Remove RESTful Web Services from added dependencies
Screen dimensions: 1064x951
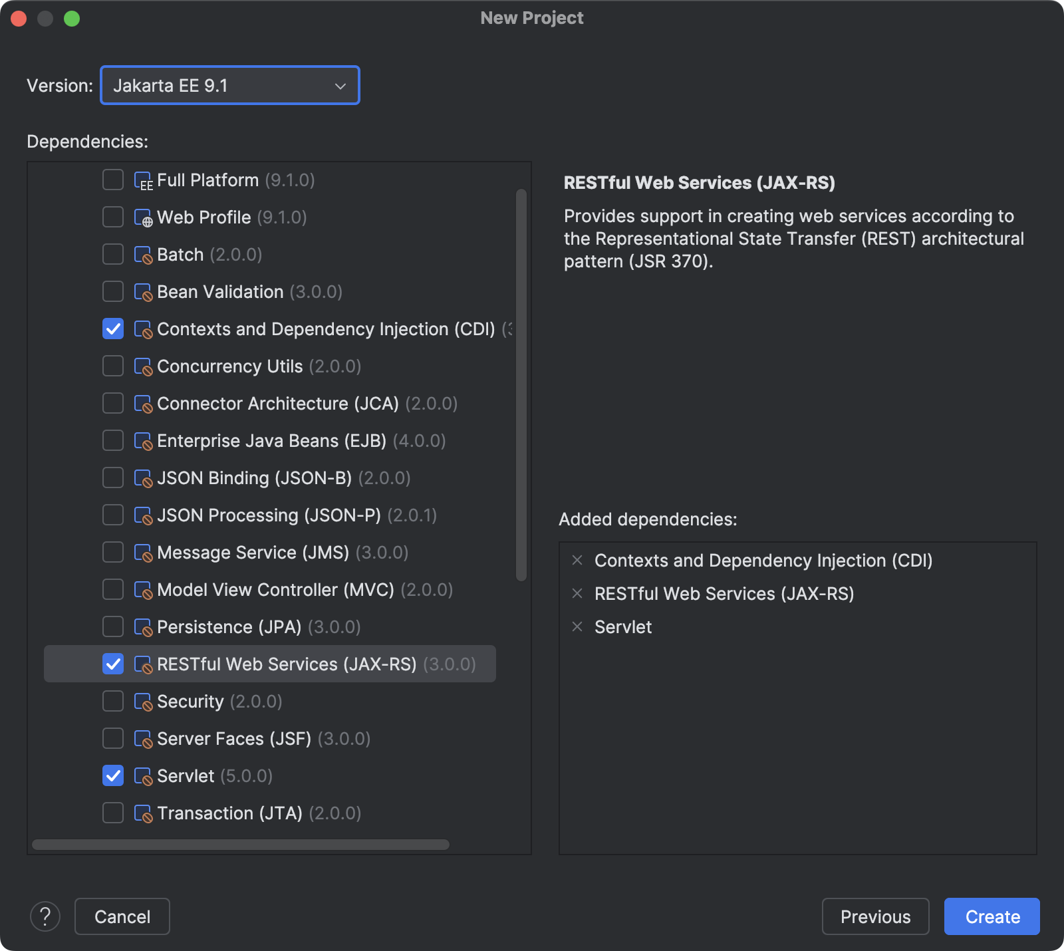tap(577, 593)
